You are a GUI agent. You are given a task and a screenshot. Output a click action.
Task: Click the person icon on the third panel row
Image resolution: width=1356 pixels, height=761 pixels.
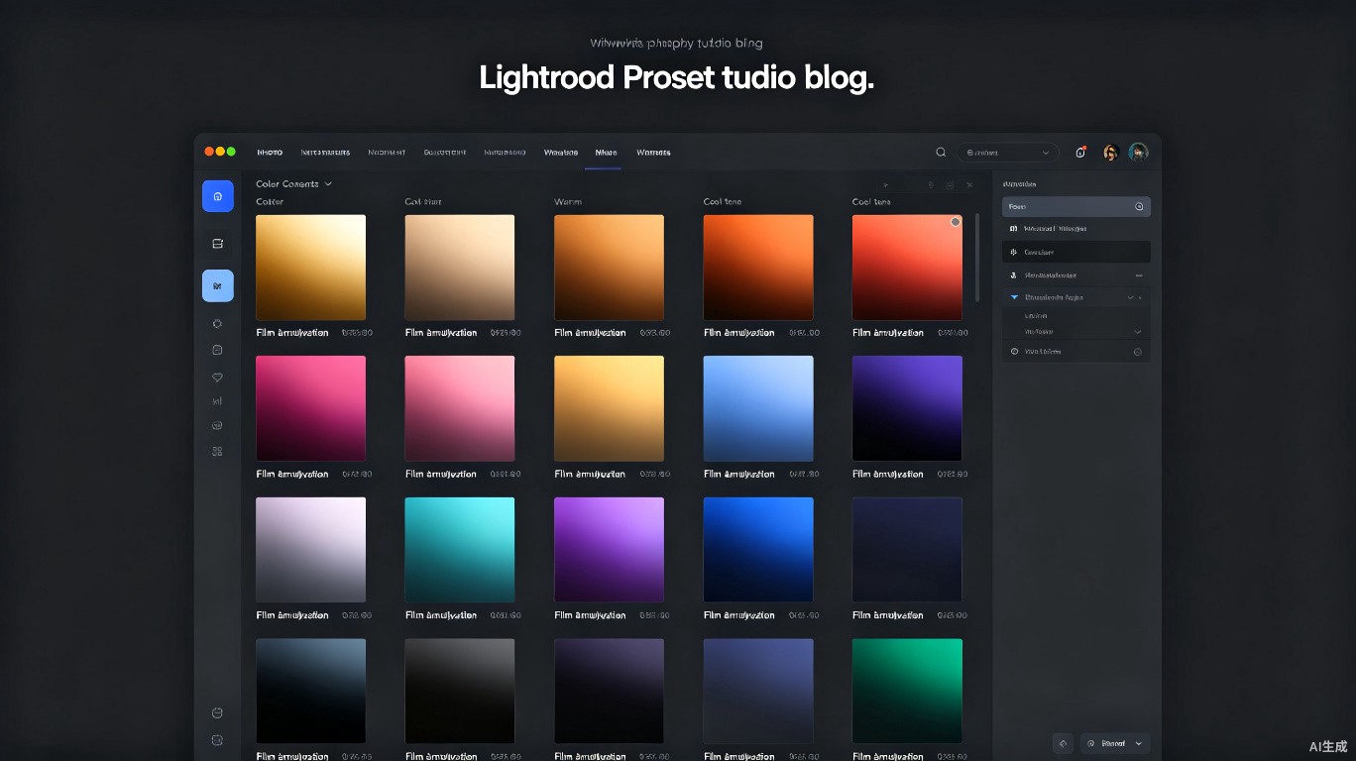point(1013,275)
